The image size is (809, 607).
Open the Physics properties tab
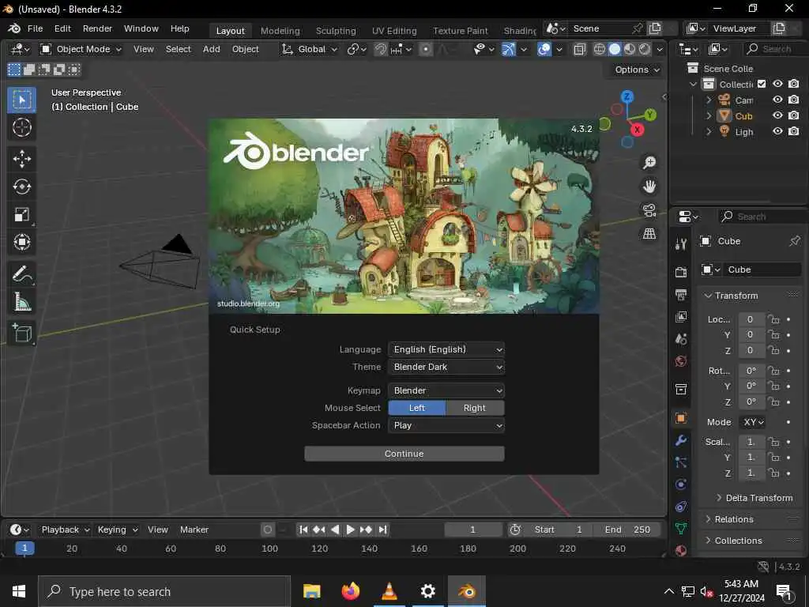click(x=681, y=484)
